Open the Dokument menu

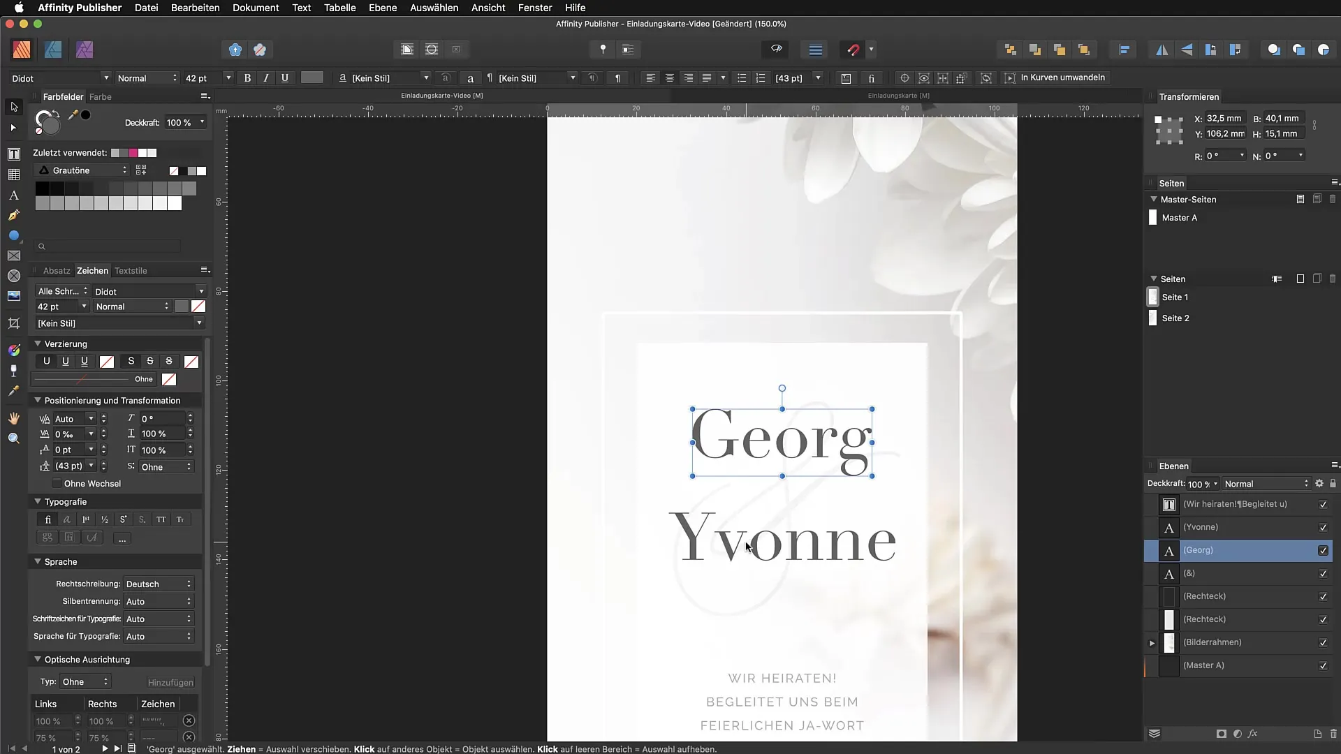click(256, 8)
